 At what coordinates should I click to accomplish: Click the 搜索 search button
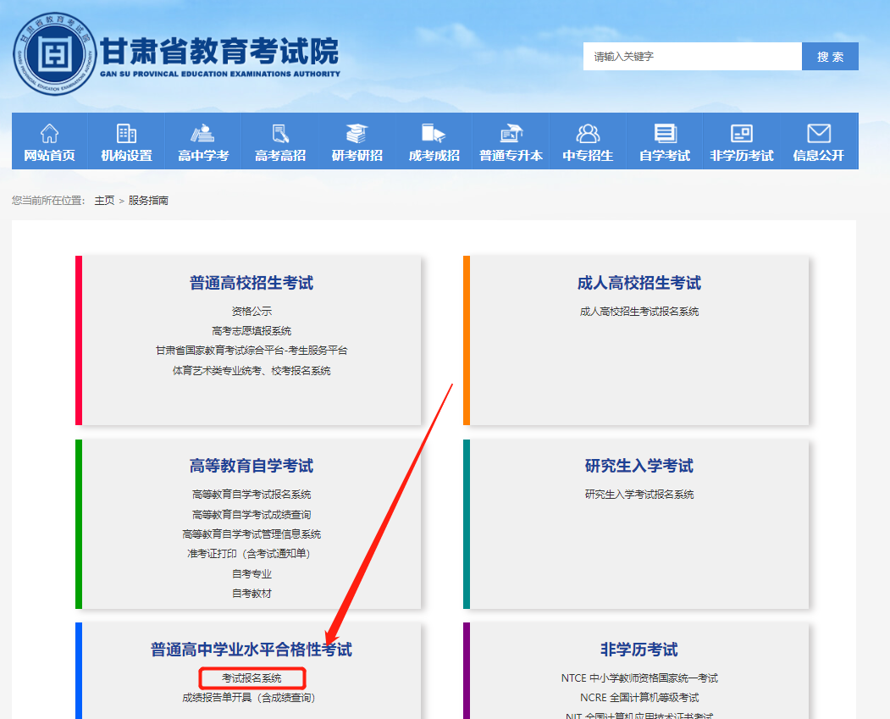(x=830, y=57)
